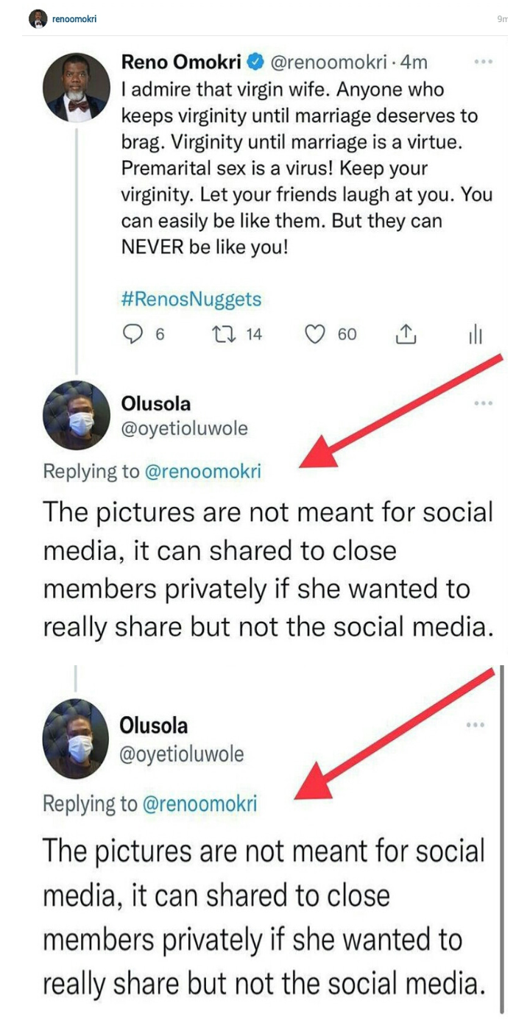Screen dimensions: 530x1028
Task: Open @oyetioluwole handle in the second reply
Action: [x=181, y=754]
